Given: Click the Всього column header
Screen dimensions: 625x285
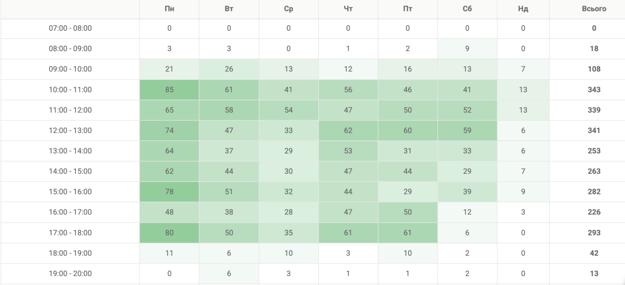Looking at the screenshot, I should point(594,9).
